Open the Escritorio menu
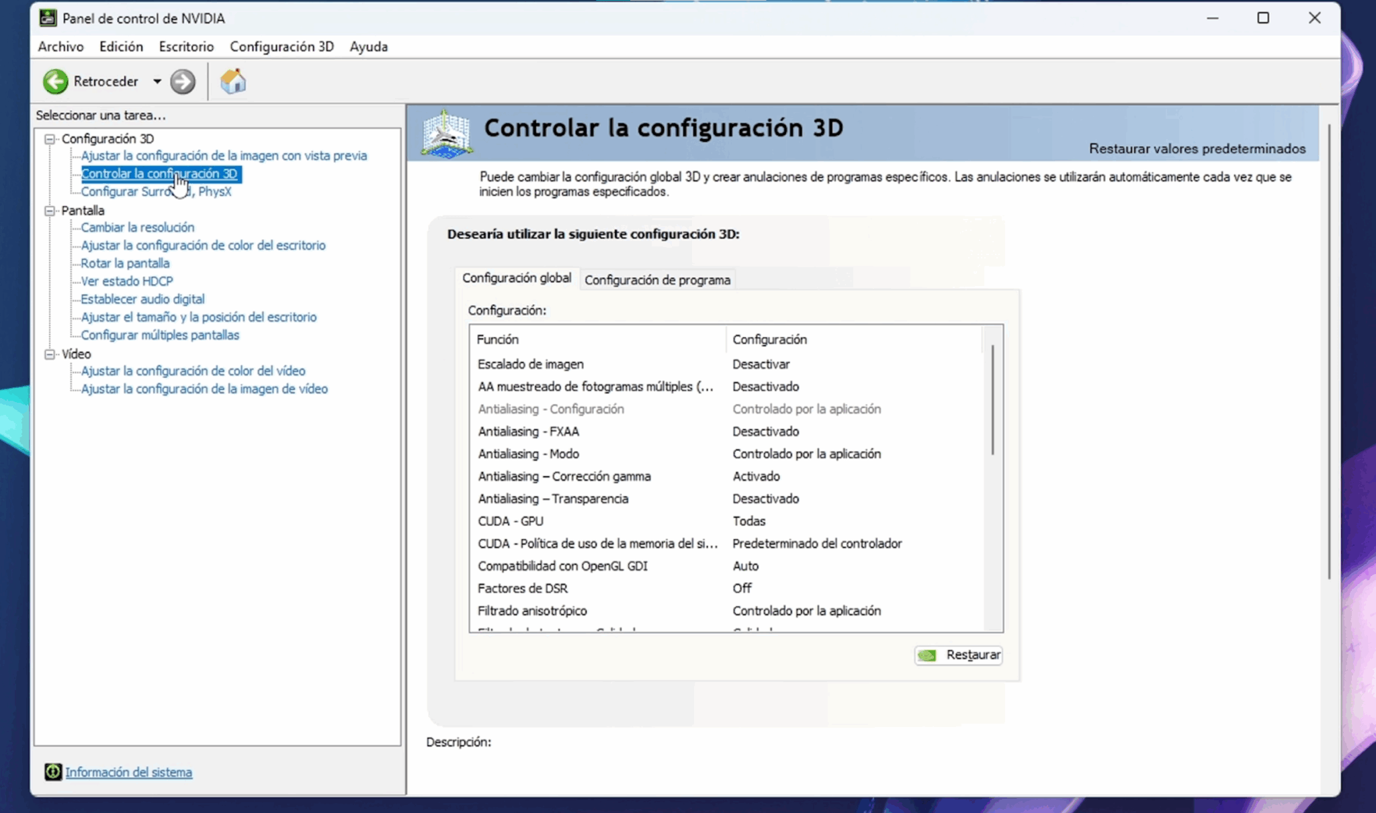Viewport: 1376px width, 813px height. pyautogui.click(x=185, y=46)
